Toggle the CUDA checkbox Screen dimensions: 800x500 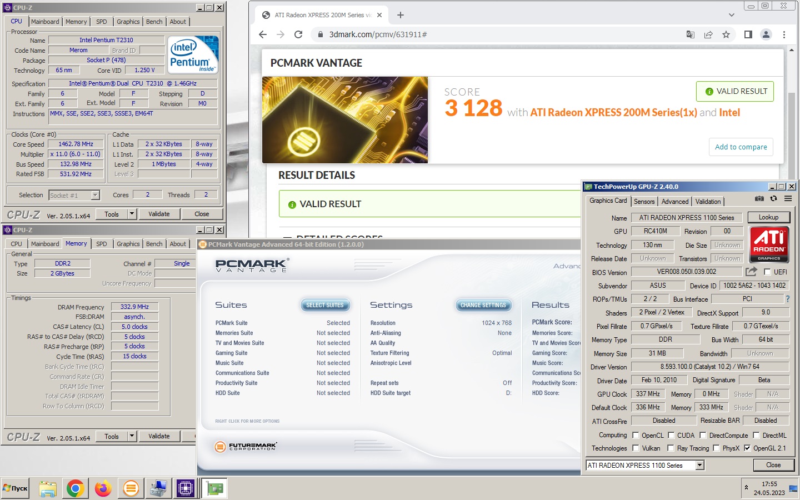tap(671, 435)
